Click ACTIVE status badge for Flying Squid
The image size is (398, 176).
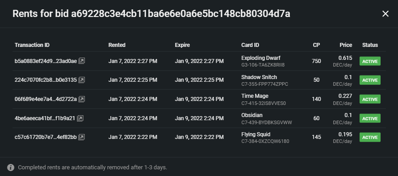pos(370,137)
